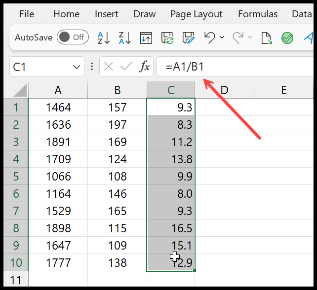
Task: Click the Name Box showing C1
Action: (x=47, y=67)
